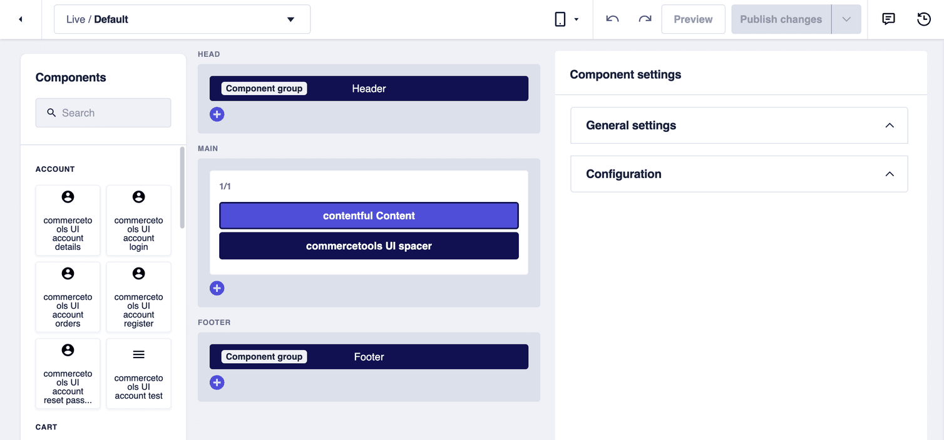Collapse the editor with the back arrow
This screenshot has width=944, height=440.
[20, 19]
